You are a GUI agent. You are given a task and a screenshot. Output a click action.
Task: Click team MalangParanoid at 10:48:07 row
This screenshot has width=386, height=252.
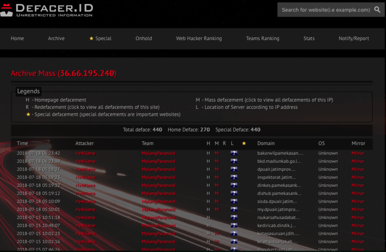pyautogui.click(x=158, y=225)
